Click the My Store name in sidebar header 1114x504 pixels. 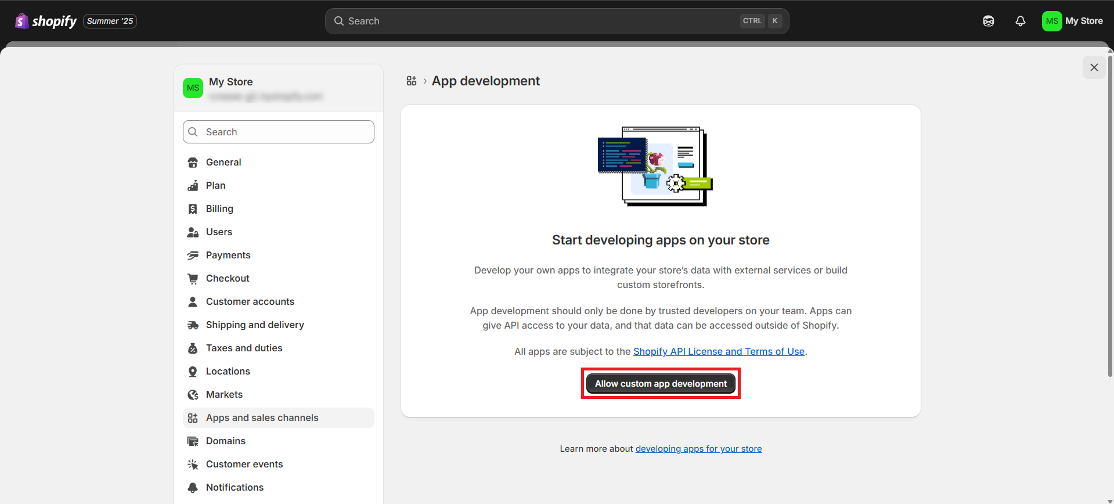(x=230, y=82)
